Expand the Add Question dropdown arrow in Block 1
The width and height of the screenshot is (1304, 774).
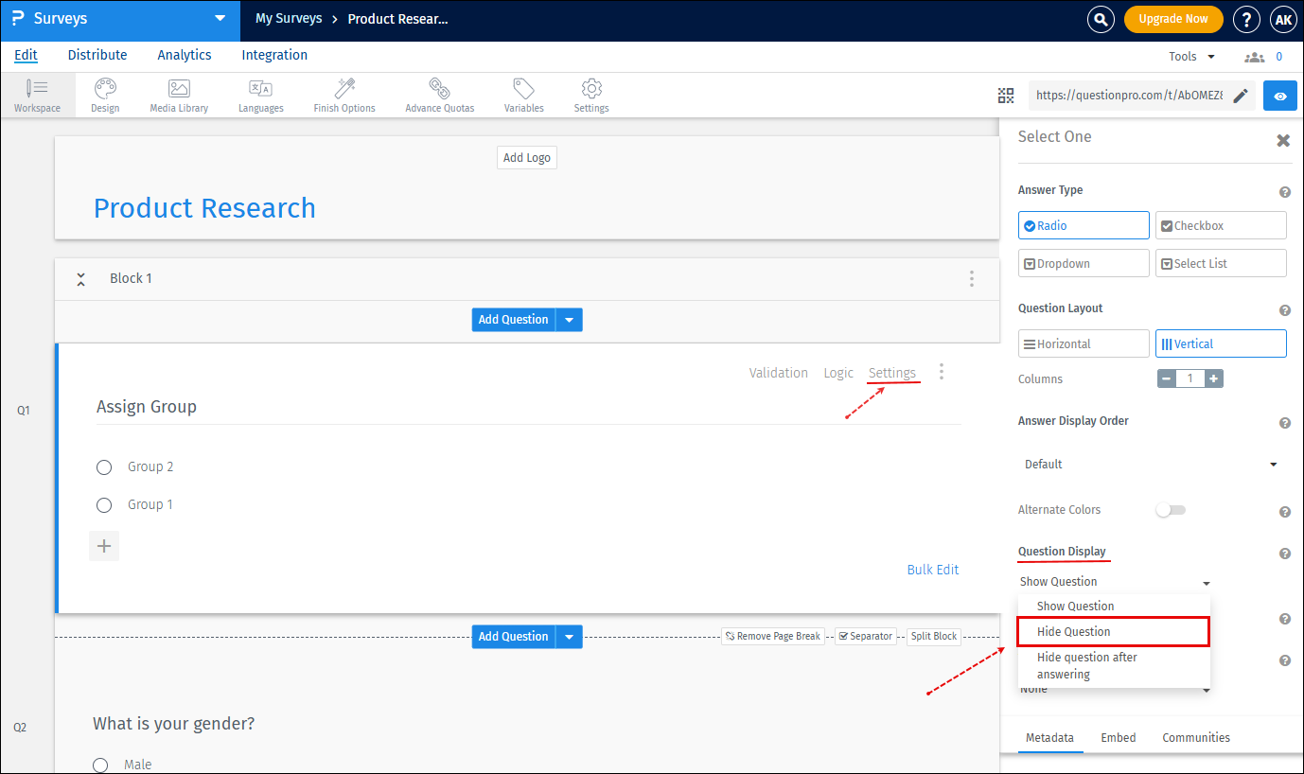click(569, 320)
